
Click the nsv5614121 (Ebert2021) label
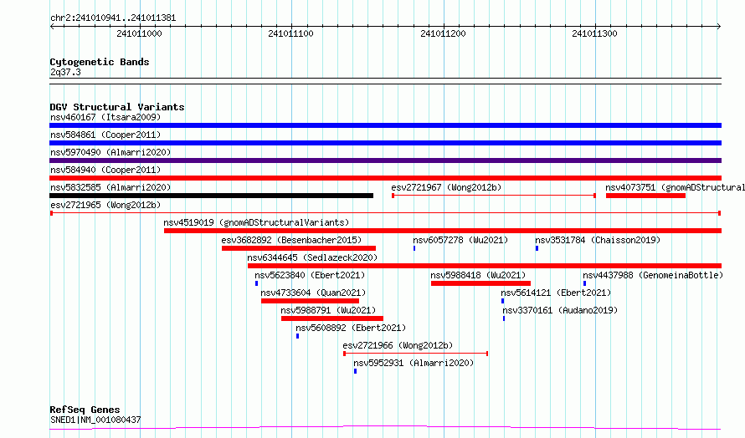556,293
